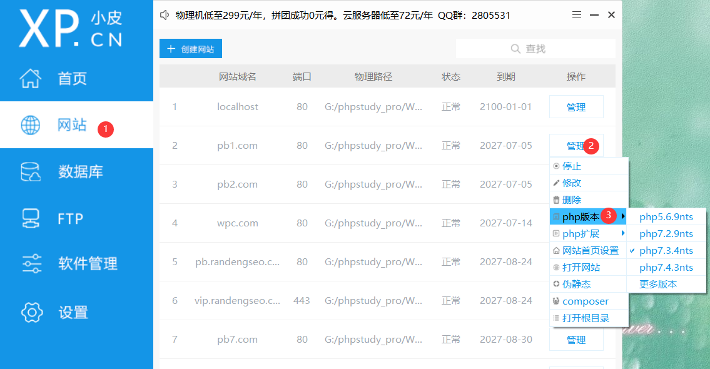The image size is (710, 369).
Task: Click the XP.CN 小皮 logo
Action: (x=71, y=28)
